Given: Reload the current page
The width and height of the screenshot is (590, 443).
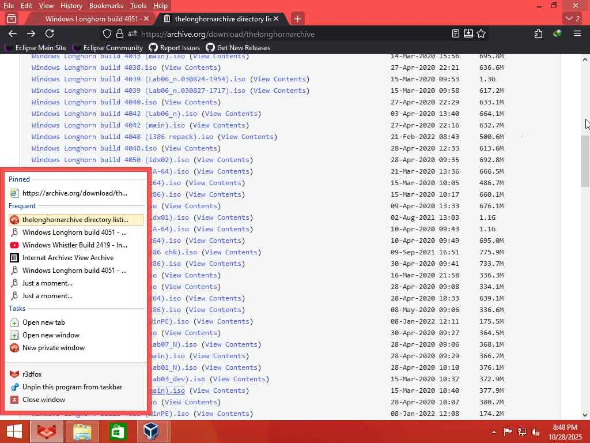Looking at the screenshot, I should [50, 34].
